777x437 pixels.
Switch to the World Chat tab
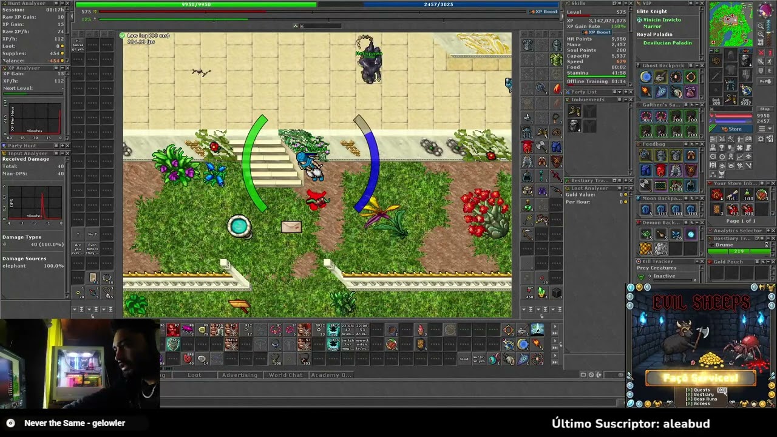pos(285,375)
